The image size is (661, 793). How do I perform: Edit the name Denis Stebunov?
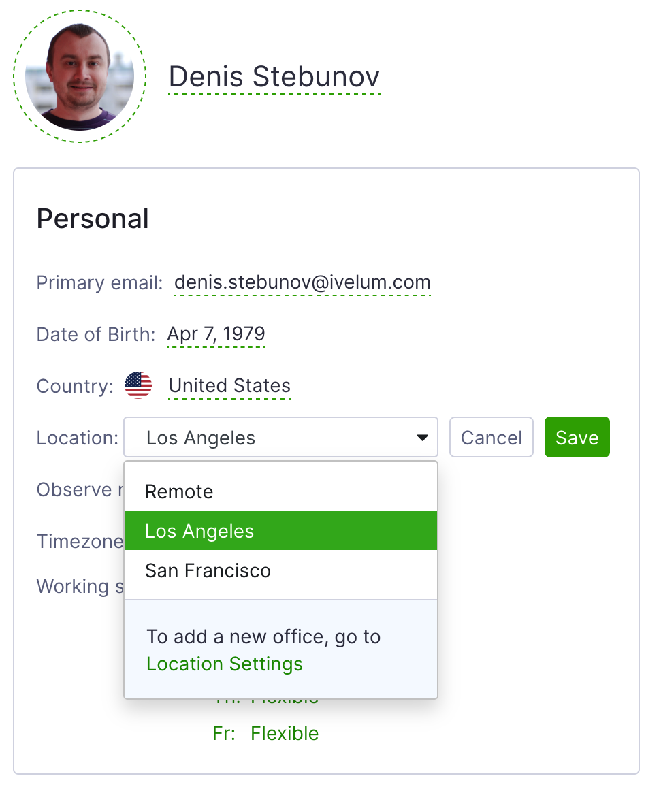pyautogui.click(x=274, y=77)
